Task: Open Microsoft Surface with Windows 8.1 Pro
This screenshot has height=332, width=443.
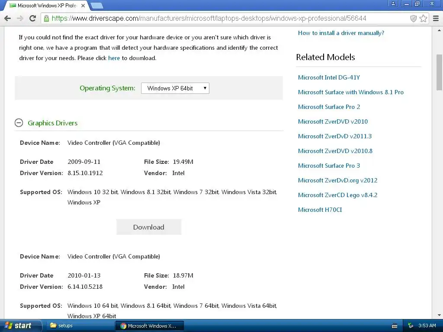Action: pyautogui.click(x=350, y=92)
